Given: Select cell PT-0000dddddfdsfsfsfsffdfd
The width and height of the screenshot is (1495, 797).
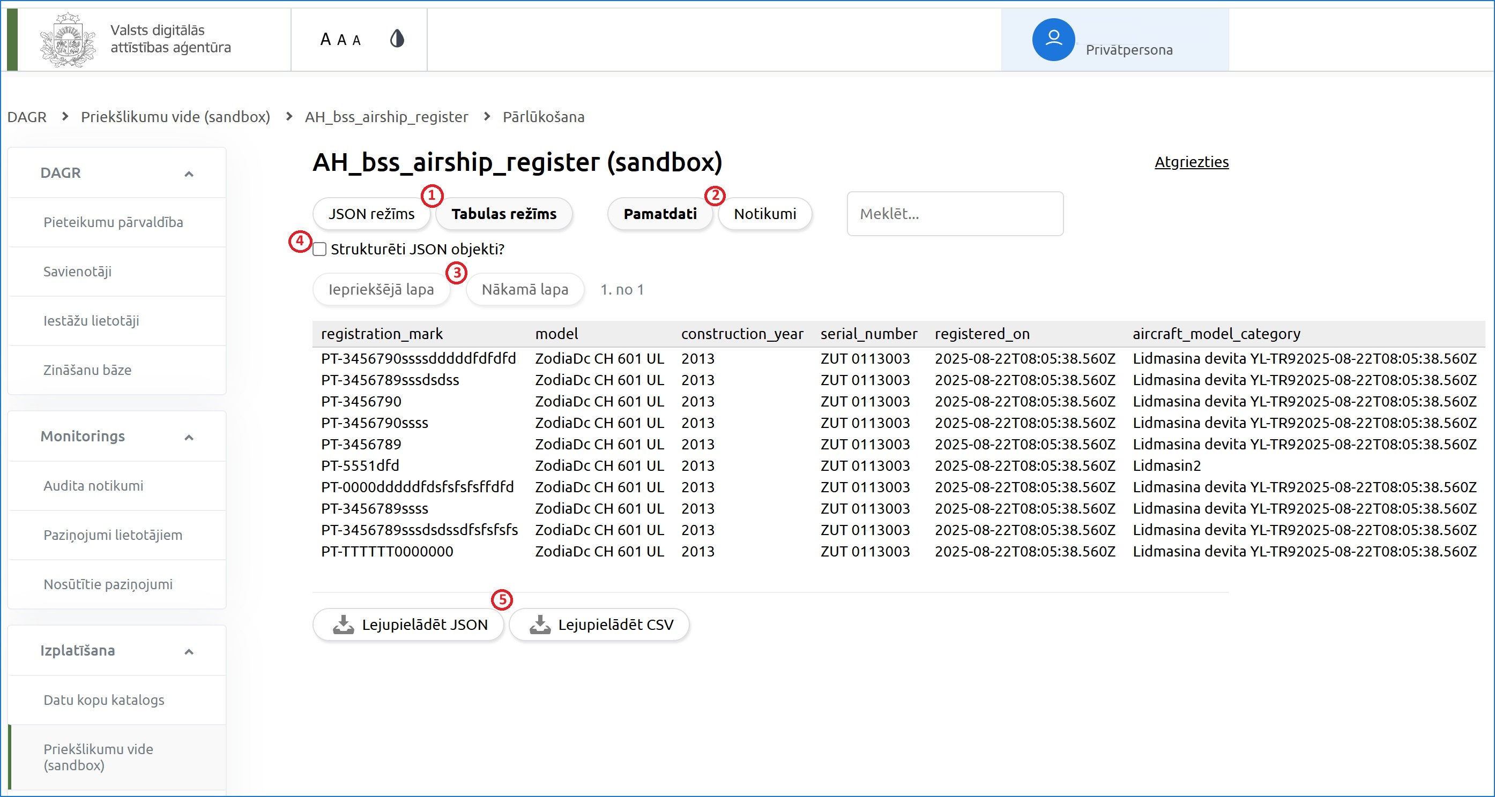Looking at the screenshot, I should pos(417,487).
